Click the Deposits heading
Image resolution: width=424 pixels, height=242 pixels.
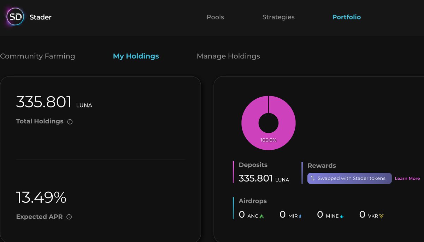253,165
